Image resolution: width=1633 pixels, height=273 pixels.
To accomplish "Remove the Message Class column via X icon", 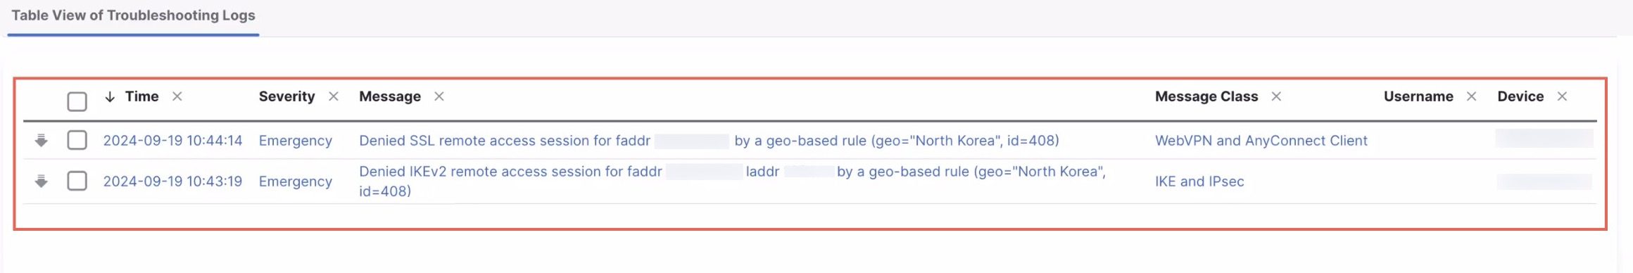I will click(1276, 96).
